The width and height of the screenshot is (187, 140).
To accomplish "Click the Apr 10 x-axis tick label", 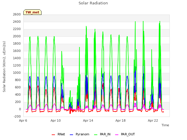I will (x=56, y=120).
